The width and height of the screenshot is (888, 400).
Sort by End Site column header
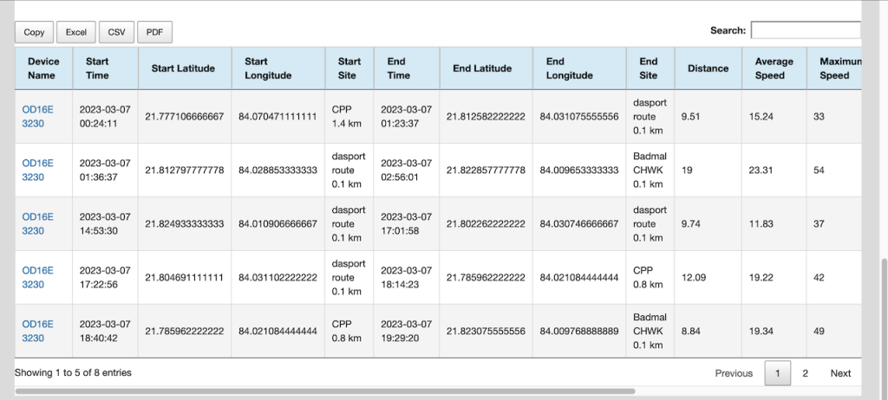[649, 68]
